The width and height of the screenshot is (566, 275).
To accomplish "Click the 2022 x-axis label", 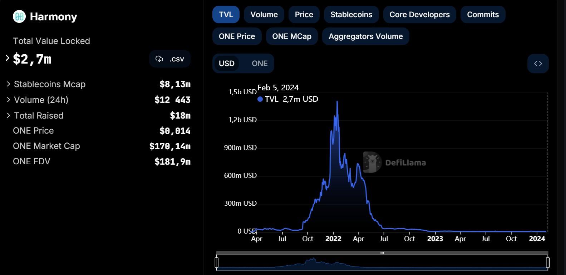I will click(x=333, y=239).
